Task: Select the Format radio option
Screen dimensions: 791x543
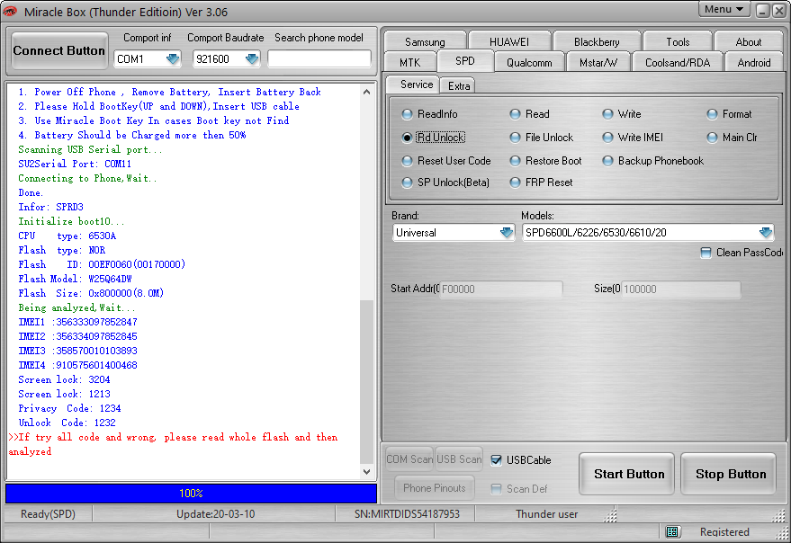Action: [729, 114]
